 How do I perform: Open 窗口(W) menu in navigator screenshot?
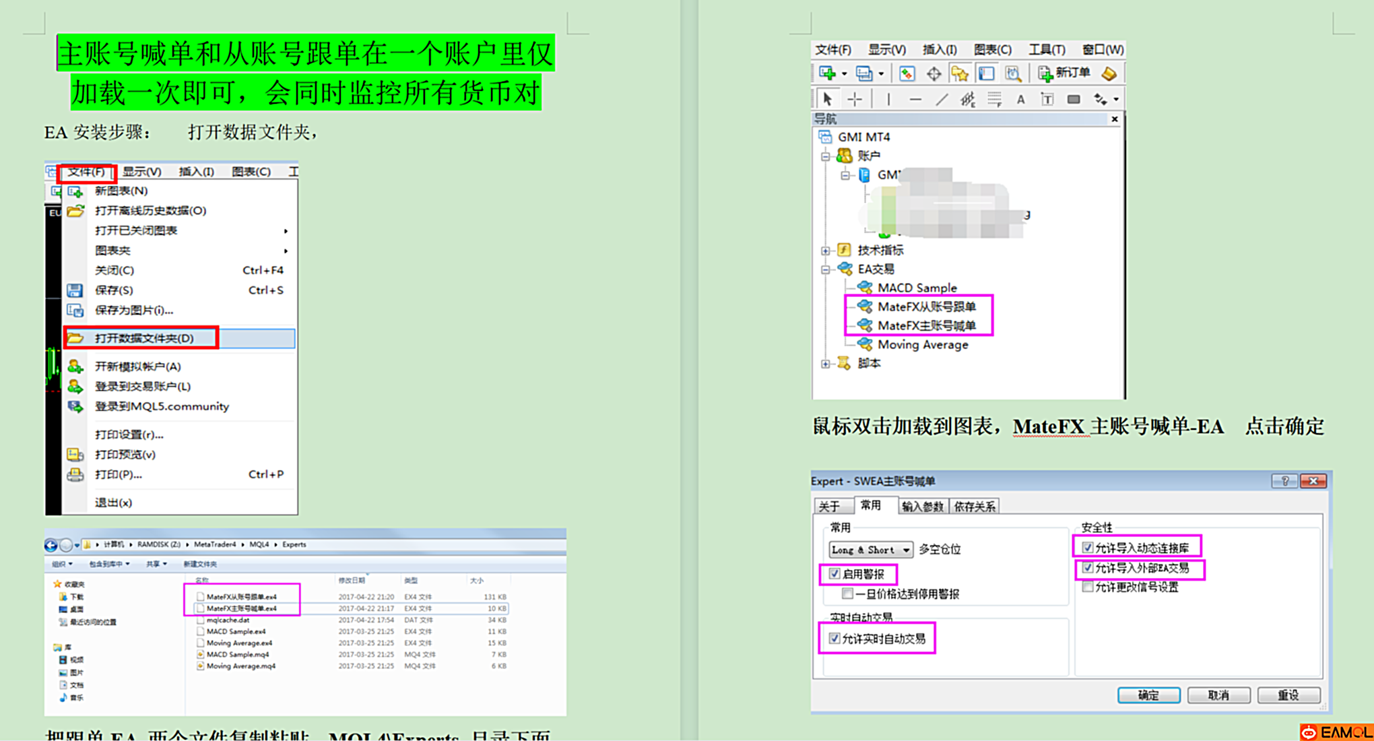1102,50
